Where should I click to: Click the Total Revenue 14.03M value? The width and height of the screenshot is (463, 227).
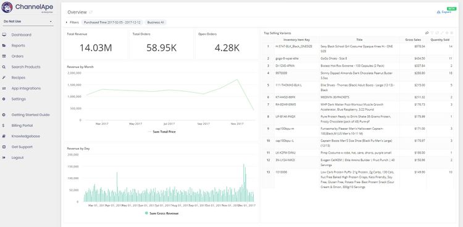pos(96,48)
